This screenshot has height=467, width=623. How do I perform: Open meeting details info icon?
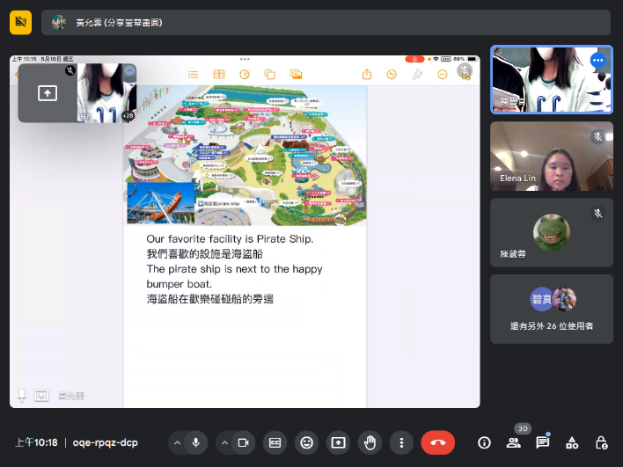point(484,442)
